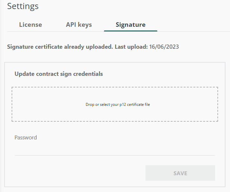The height and width of the screenshot is (192, 230).
Task: Switch to the API keys tab
Action: pos(79,25)
